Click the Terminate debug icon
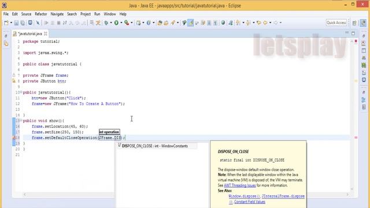Image resolution: width=370 pixels, height=208 pixels. tap(58, 23)
